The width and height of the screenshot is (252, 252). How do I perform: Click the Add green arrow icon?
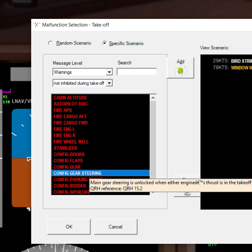point(180,71)
